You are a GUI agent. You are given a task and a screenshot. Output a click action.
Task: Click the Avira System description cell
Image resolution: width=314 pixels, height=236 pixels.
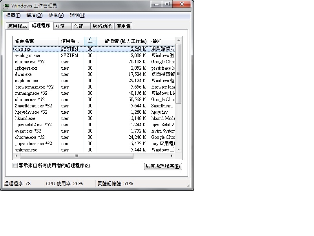tap(163, 131)
